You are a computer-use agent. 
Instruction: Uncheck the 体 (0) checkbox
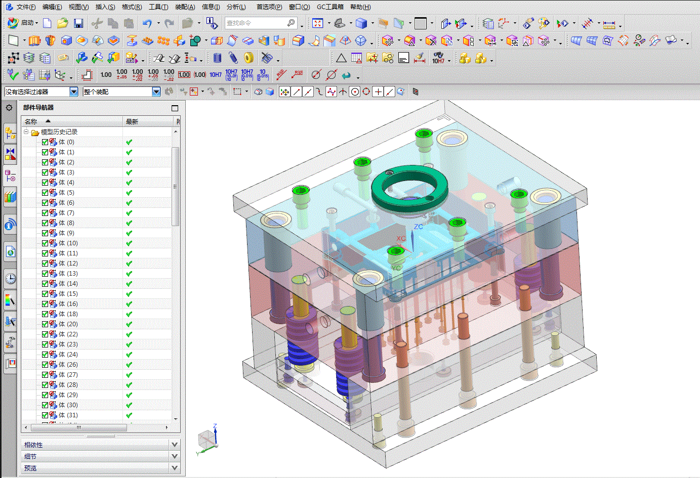pyautogui.click(x=45, y=142)
